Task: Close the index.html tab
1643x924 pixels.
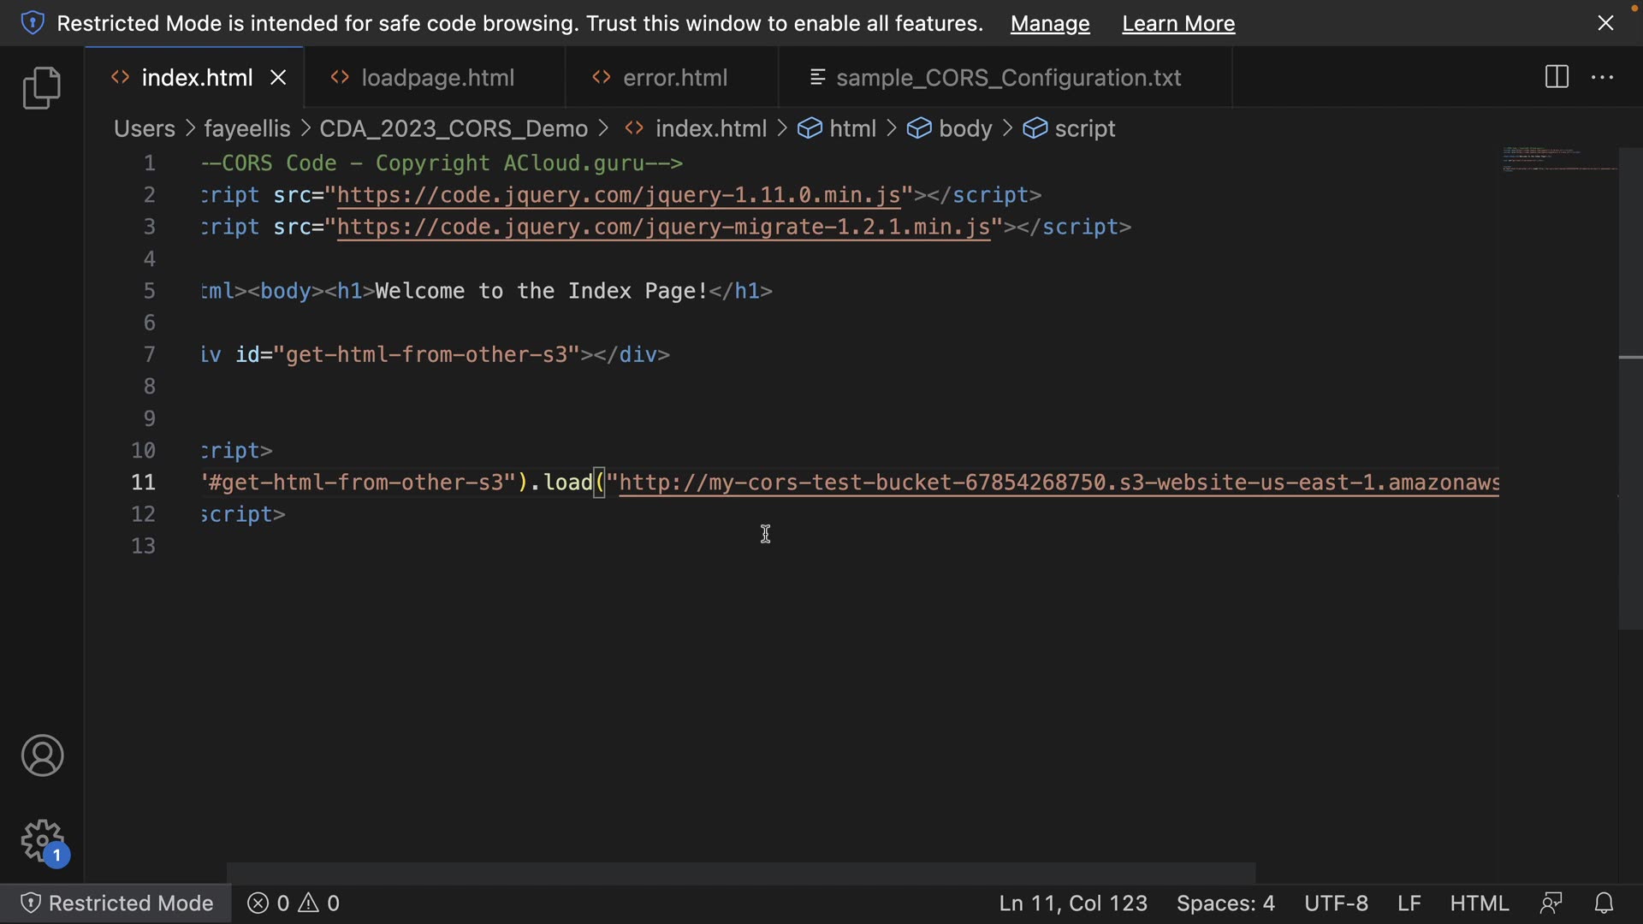Action: (x=278, y=78)
